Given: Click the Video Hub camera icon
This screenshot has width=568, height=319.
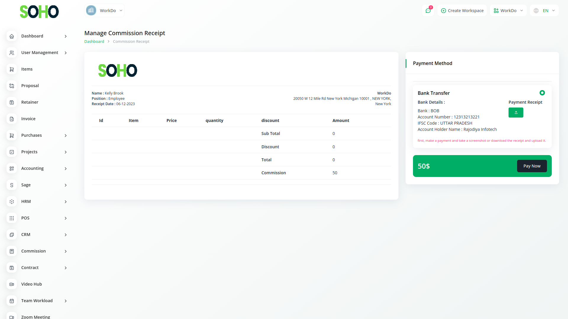Looking at the screenshot, I should pyautogui.click(x=12, y=284).
